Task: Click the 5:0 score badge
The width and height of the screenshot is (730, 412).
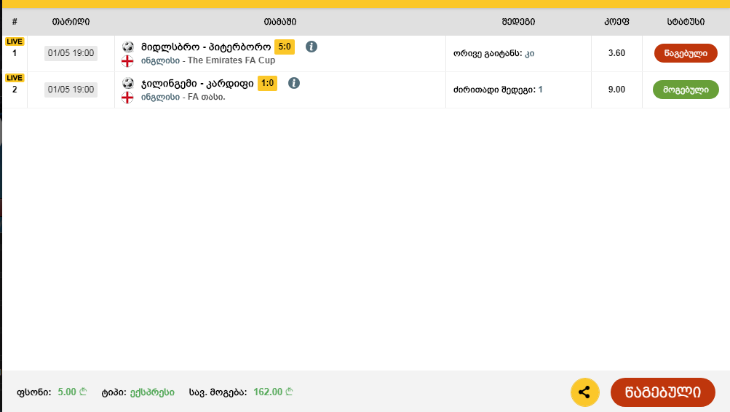Action: pos(285,47)
